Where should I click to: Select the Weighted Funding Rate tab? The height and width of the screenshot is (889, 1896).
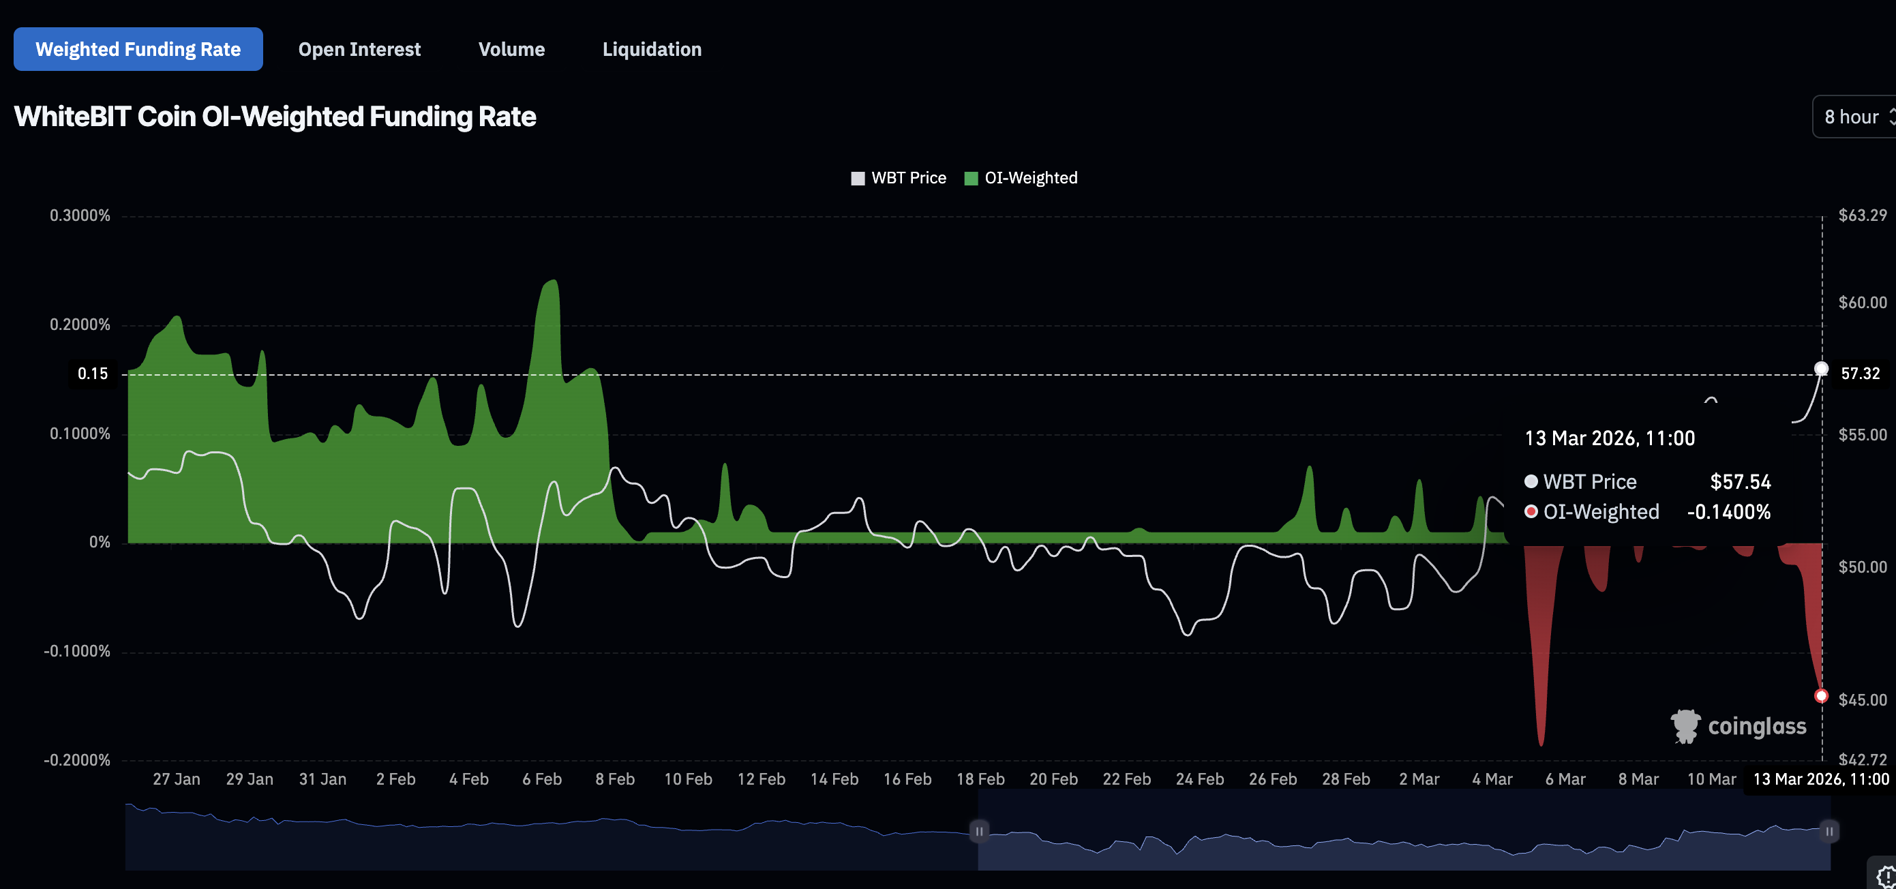138,49
